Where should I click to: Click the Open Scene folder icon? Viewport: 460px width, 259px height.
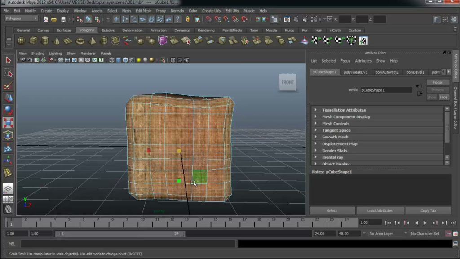coord(54,19)
